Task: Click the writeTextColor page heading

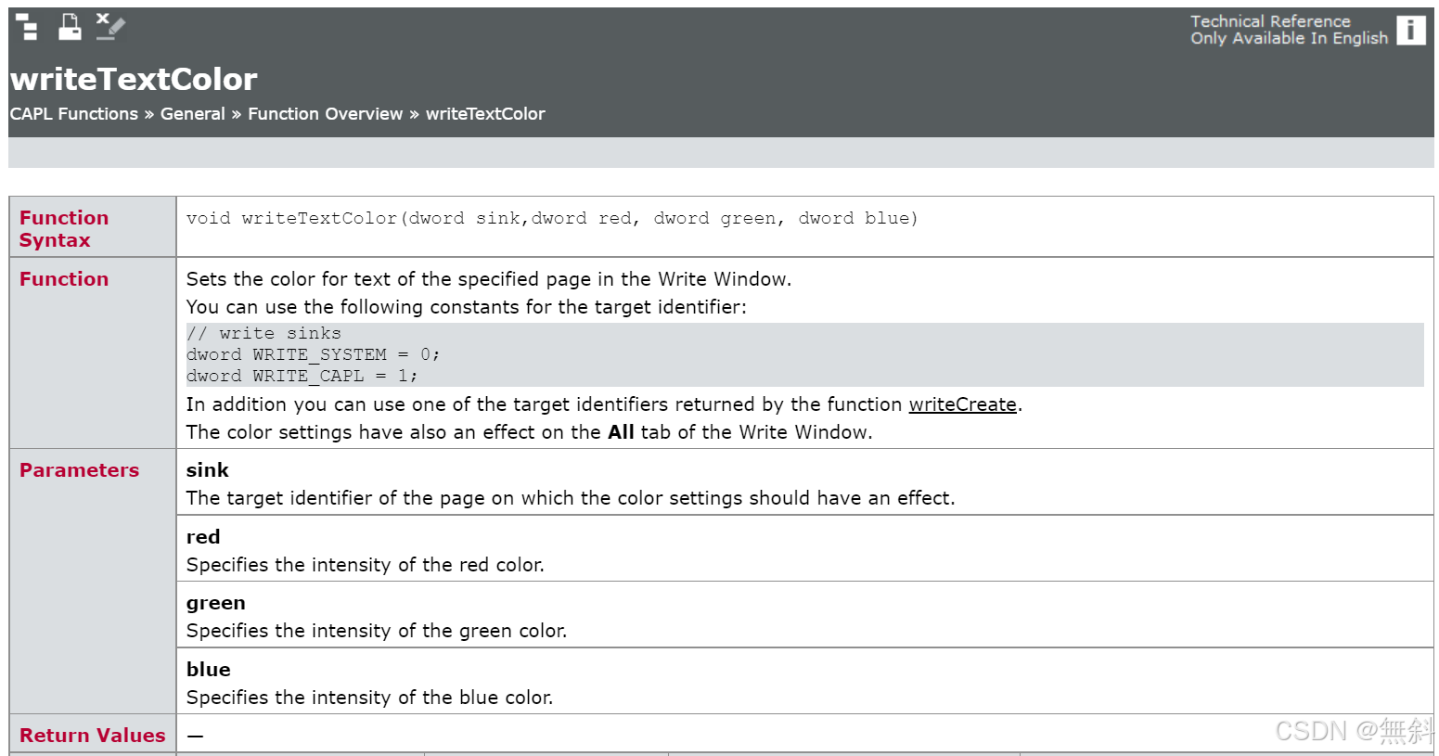Action: click(x=134, y=80)
